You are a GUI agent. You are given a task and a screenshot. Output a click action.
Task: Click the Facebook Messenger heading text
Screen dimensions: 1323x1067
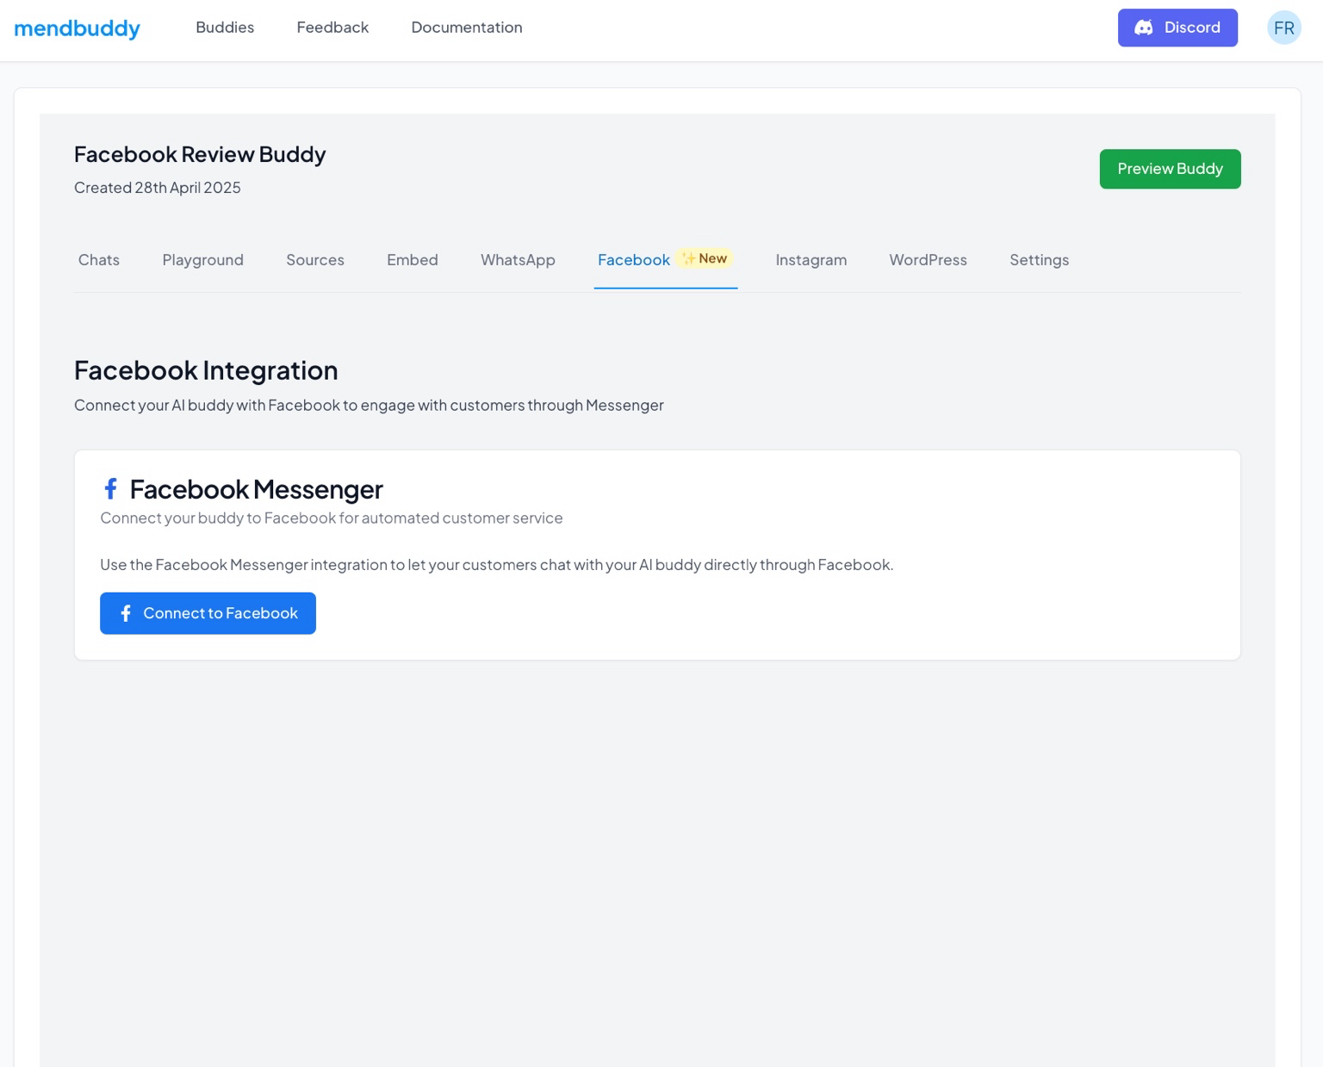pyautogui.click(x=256, y=489)
